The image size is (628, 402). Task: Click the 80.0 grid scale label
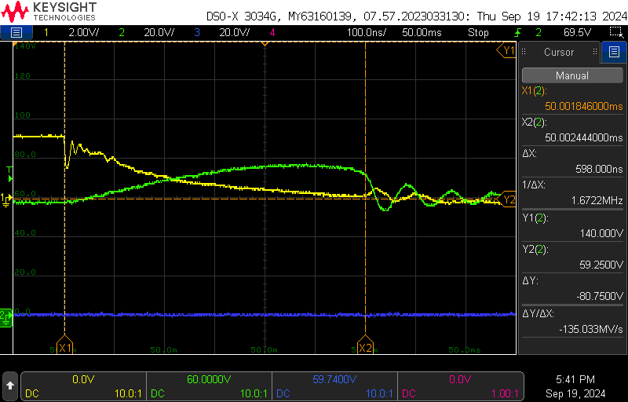coord(25,155)
